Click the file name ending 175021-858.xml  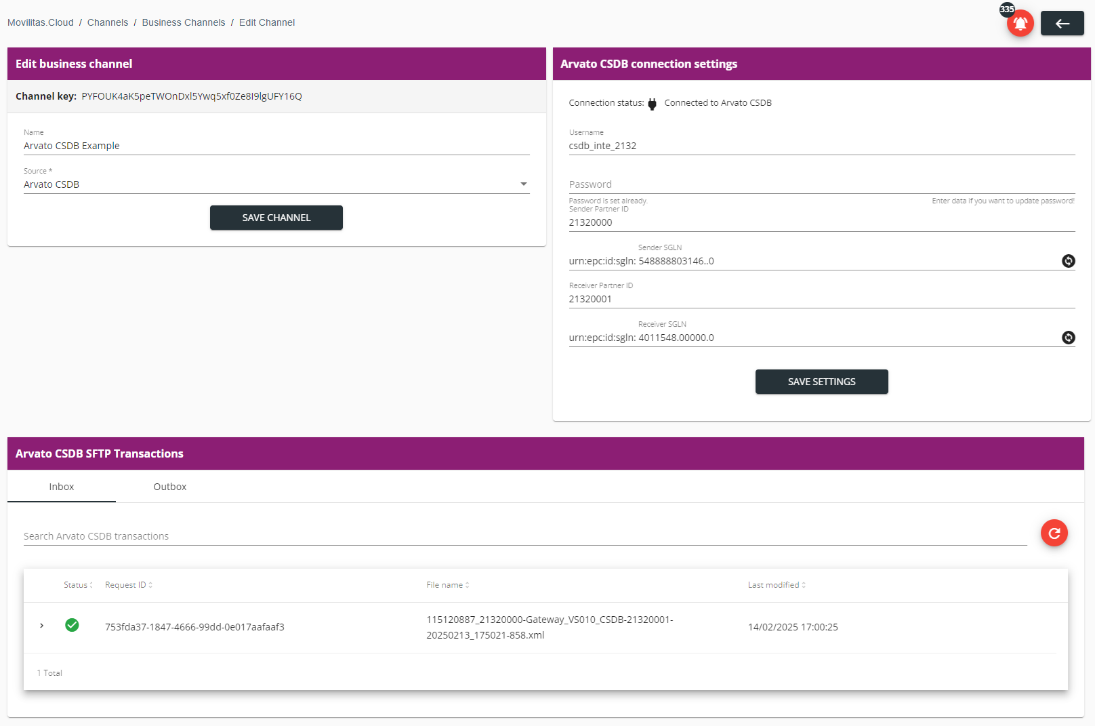(x=550, y=627)
